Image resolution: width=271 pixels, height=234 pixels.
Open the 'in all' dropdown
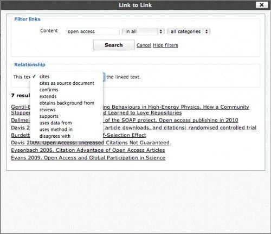(x=143, y=31)
